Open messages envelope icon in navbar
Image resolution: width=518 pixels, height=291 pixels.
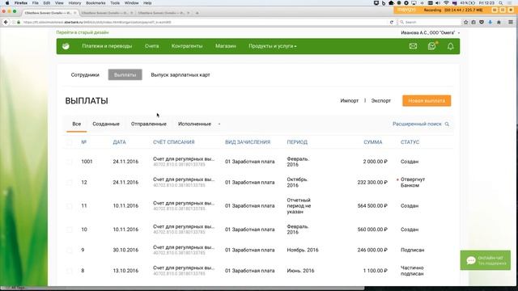pyautogui.click(x=413, y=46)
